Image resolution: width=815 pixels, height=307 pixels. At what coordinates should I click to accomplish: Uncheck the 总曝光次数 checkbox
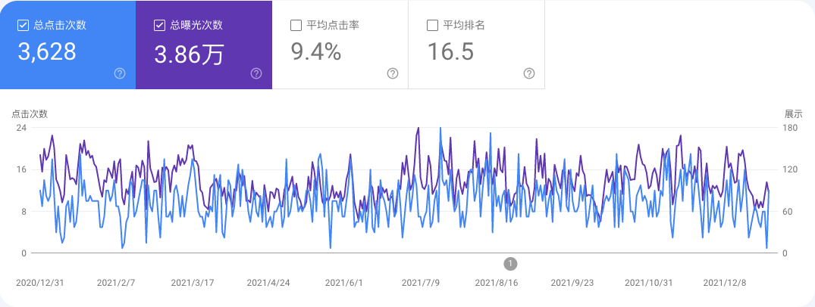point(159,25)
